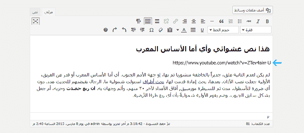Toggle underline formatting
The width and height of the screenshot is (304, 133).
point(202,30)
